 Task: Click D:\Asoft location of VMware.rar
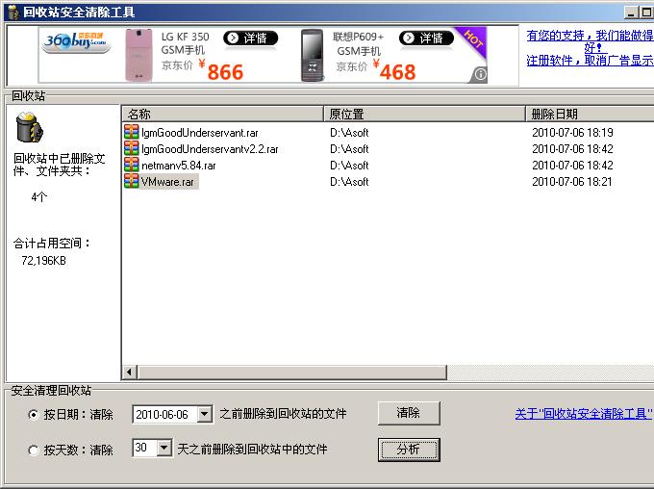[x=349, y=182]
